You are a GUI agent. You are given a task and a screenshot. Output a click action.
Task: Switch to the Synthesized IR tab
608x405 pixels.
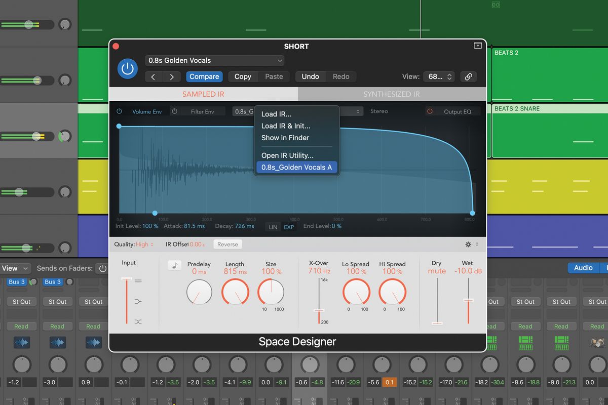(391, 94)
